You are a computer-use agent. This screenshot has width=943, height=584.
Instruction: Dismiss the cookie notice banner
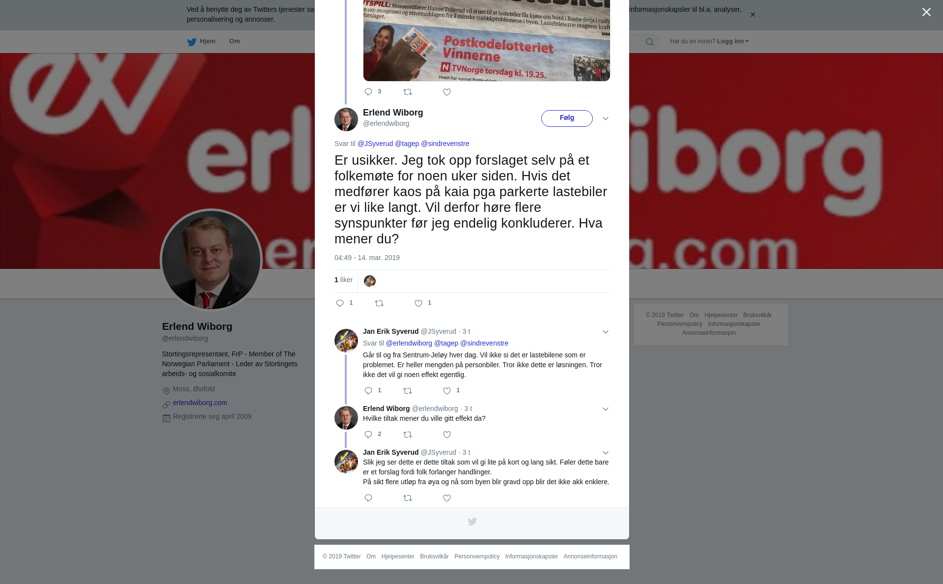752,15
